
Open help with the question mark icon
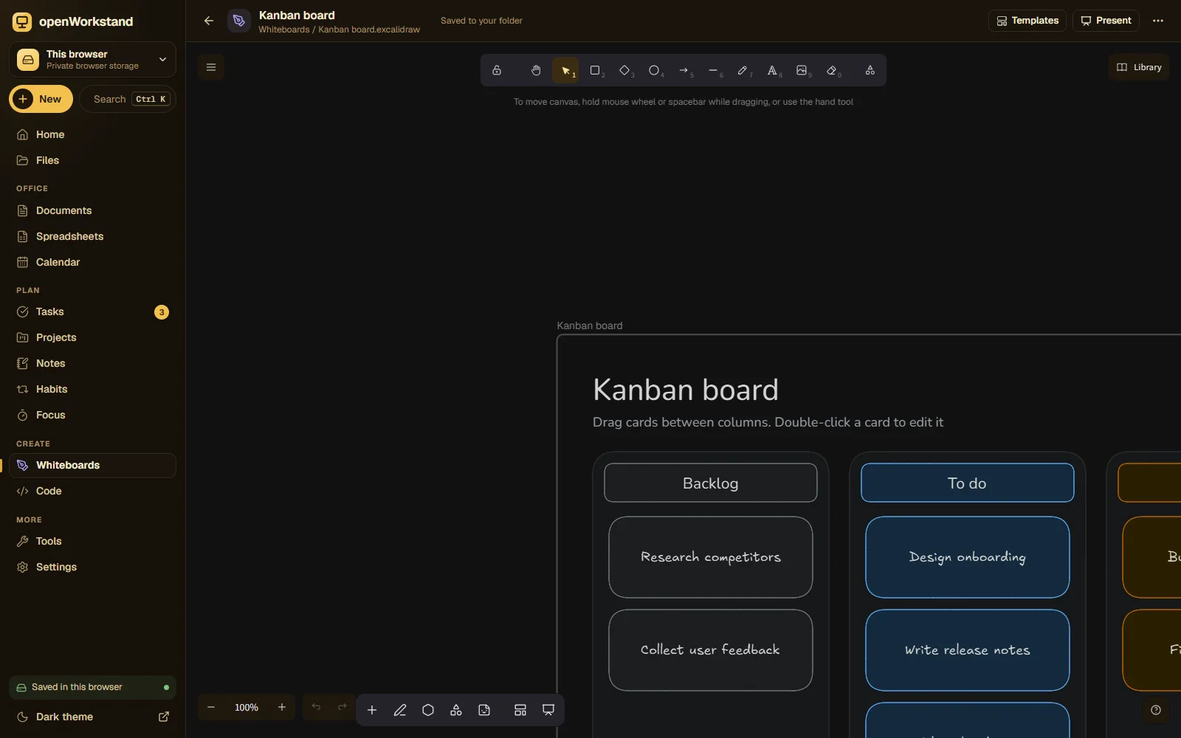click(1156, 710)
